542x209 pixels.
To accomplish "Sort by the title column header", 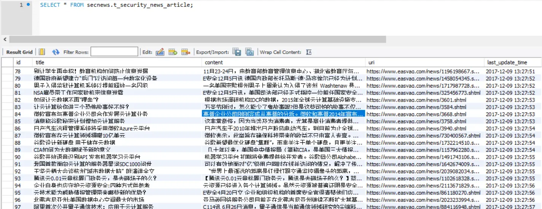I will click(117, 62).
